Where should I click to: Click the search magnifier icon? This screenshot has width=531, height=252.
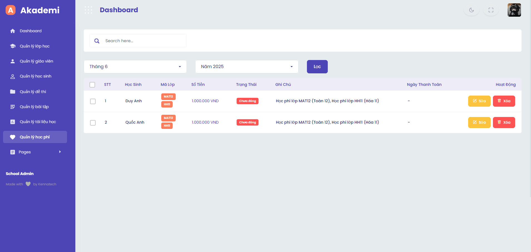[97, 41]
